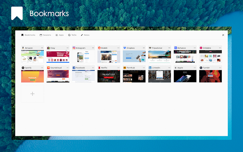Go to the Apps tab
The height and width of the screenshot is (152, 243).
point(60,35)
